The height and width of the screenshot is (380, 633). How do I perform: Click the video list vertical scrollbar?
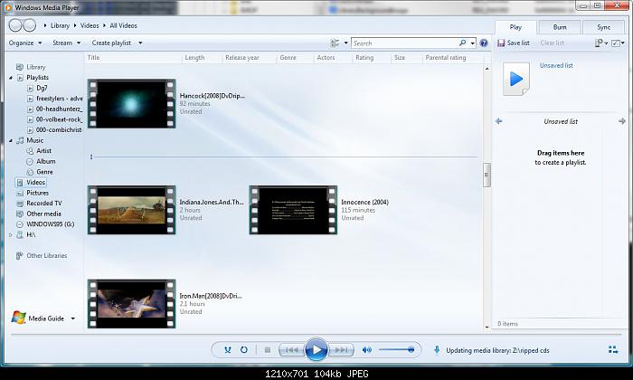(487, 198)
